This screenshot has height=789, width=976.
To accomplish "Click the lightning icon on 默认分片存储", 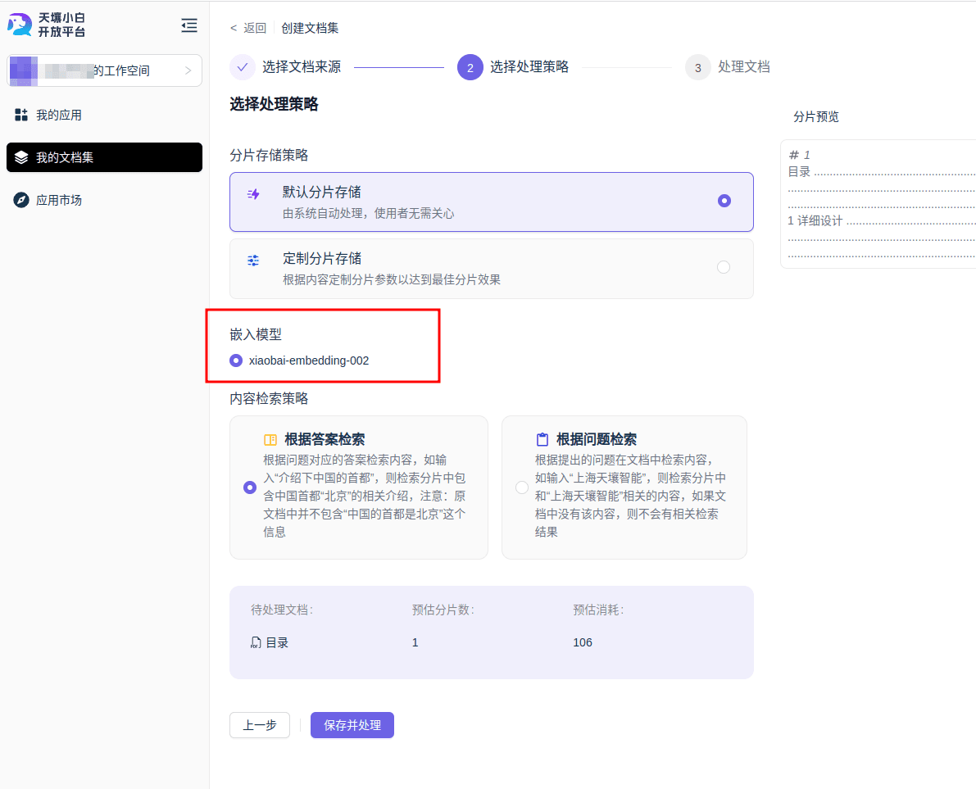I will click(x=252, y=193).
